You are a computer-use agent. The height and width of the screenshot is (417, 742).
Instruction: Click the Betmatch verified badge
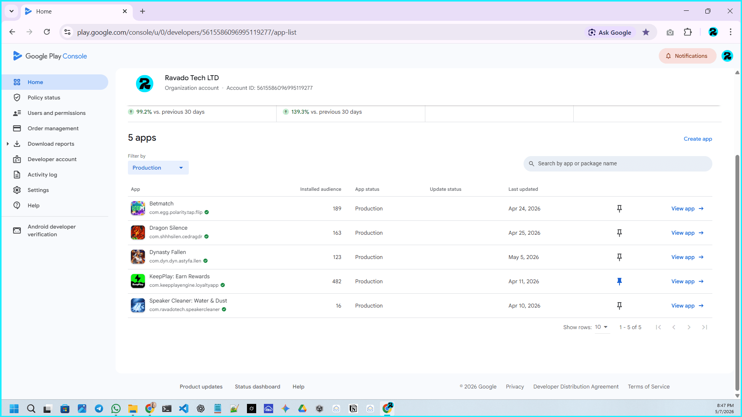pos(206,212)
